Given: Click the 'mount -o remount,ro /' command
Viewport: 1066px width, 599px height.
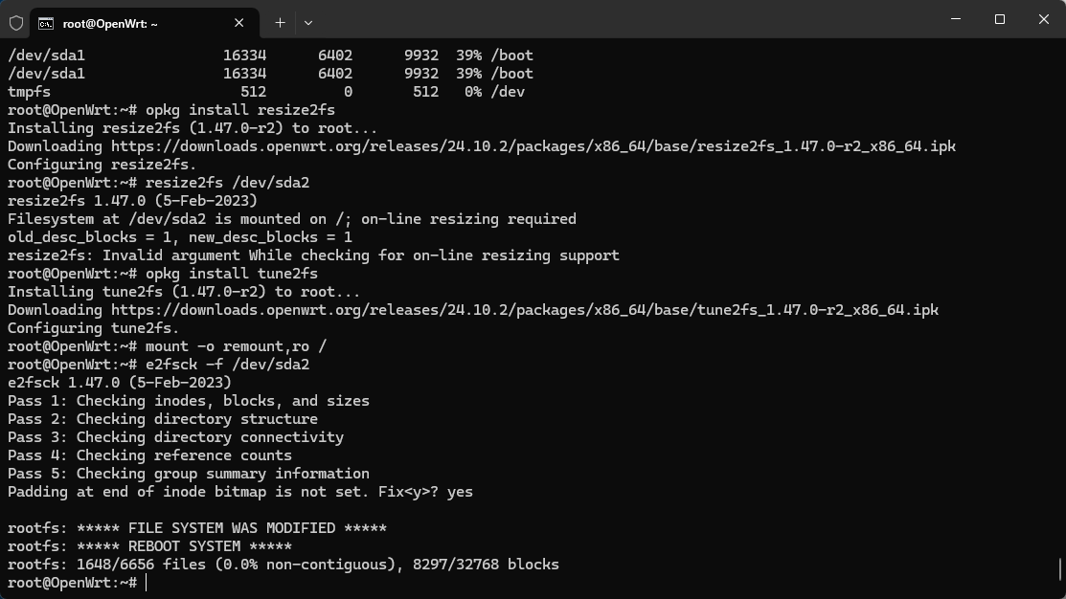Looking at the screenshot, I should [236, 346].
